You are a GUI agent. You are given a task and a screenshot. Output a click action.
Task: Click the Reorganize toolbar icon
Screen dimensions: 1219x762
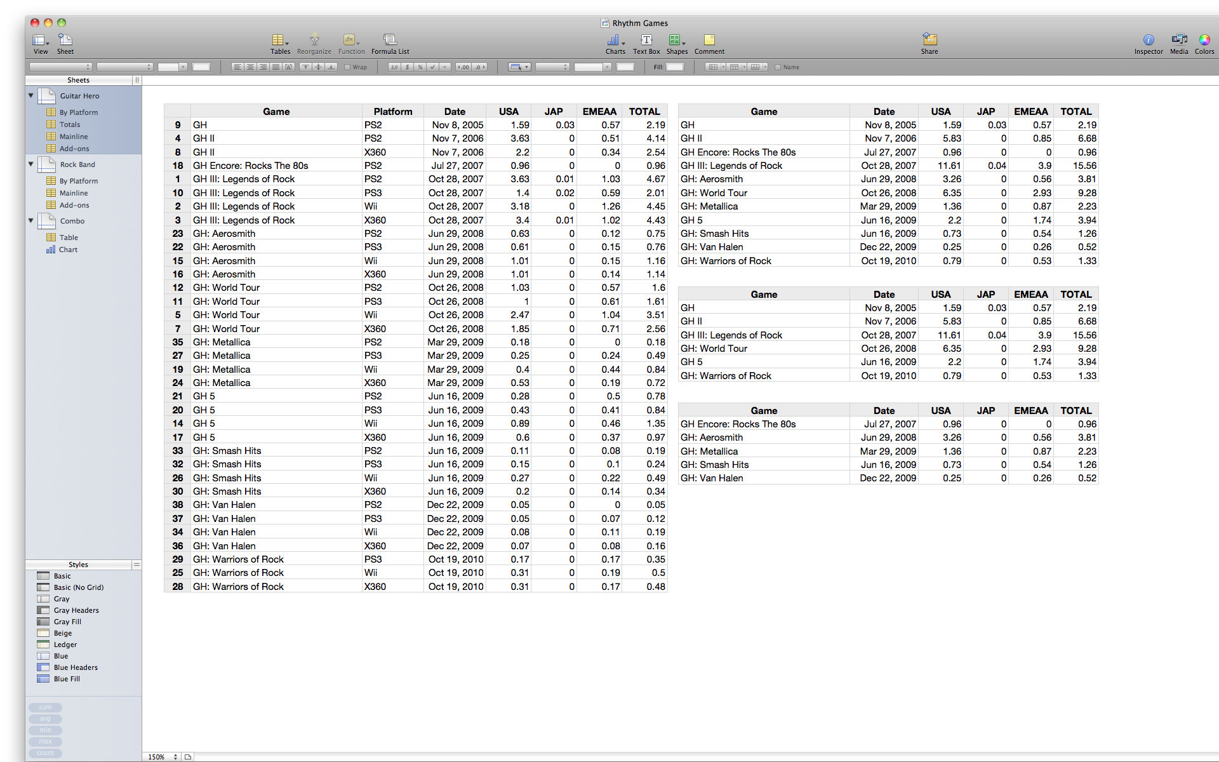(314, 44)
